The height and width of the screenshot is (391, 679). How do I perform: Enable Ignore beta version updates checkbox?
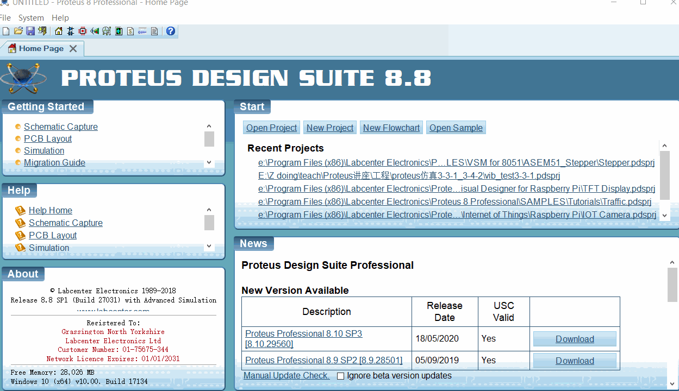tap(341, 376)
